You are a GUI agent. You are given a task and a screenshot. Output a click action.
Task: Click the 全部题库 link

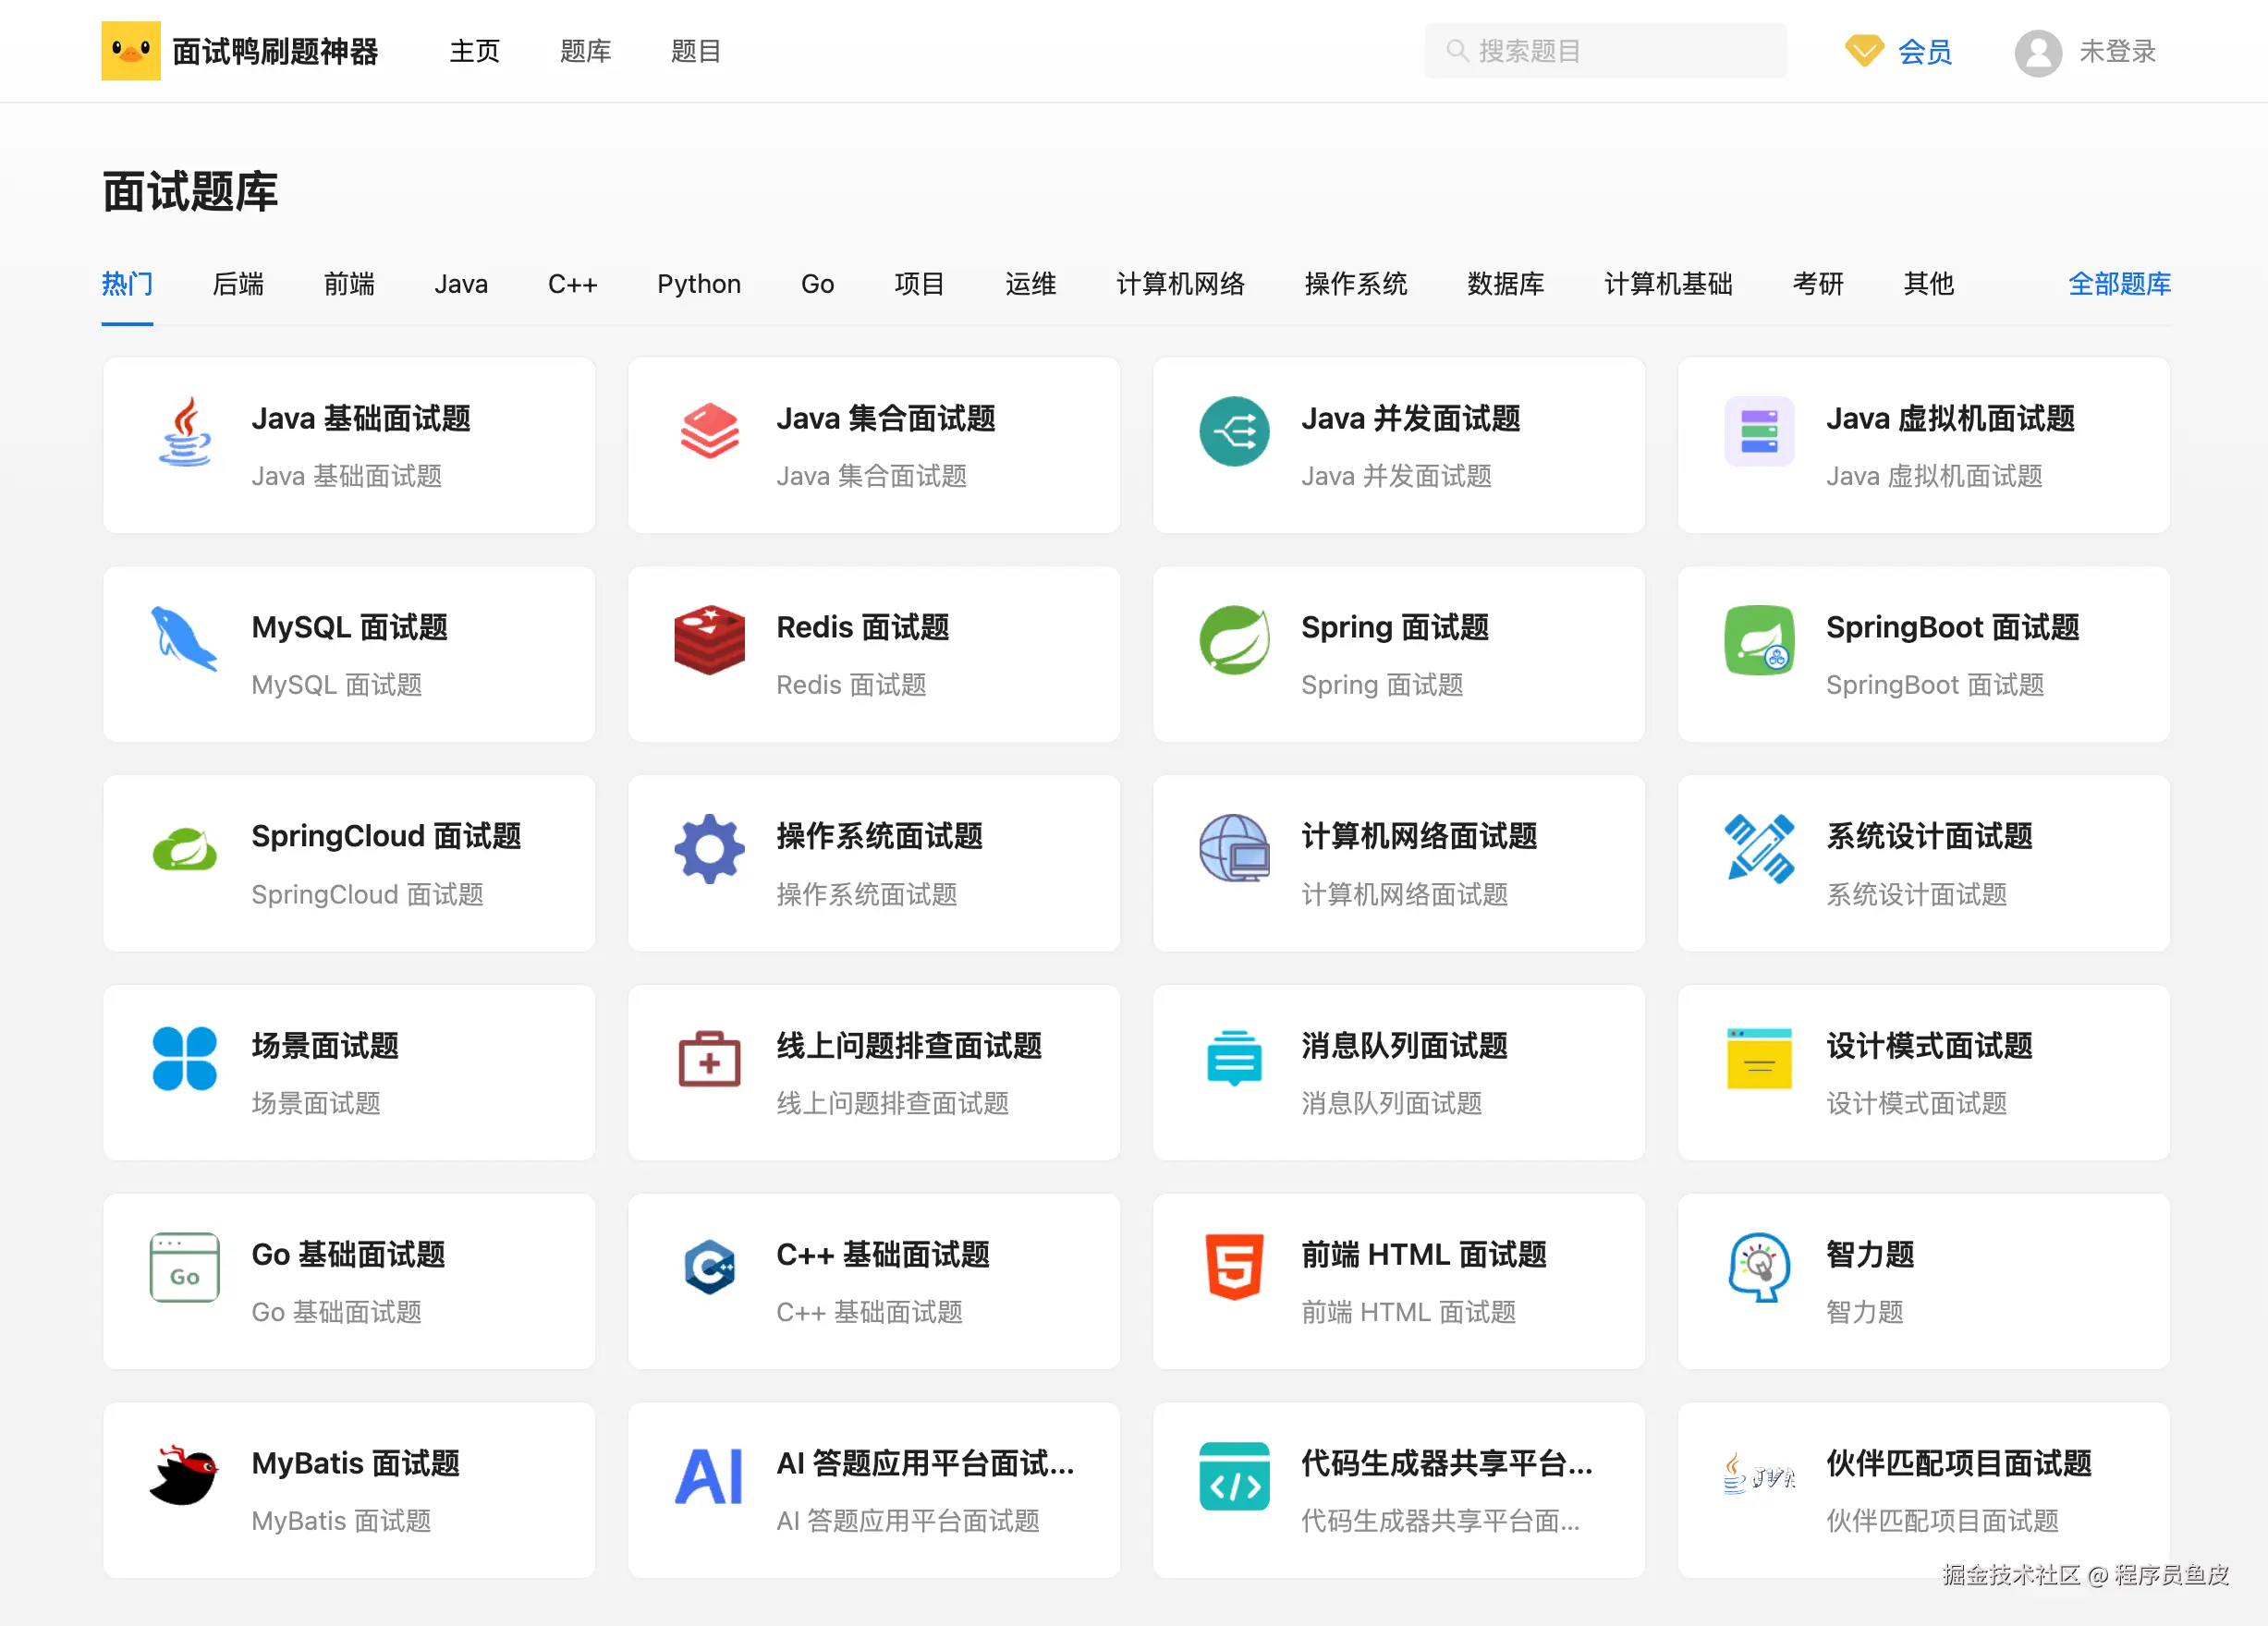click(x=2118, y=284)
